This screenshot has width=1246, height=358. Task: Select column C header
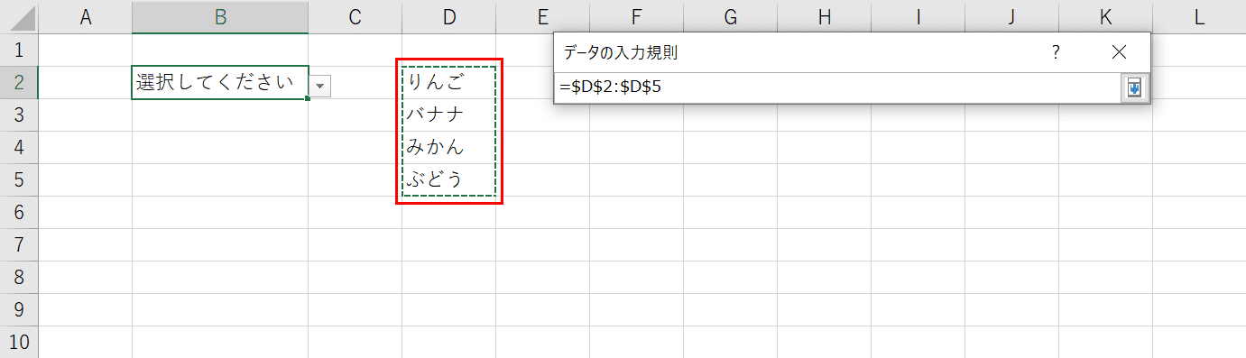tap(355, 16)
